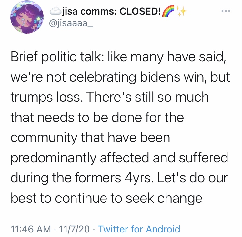Image resolution: width=242 pixels, height=237 pixels.
Task: Click the line about celebrating bidens win
Action: 120,77
